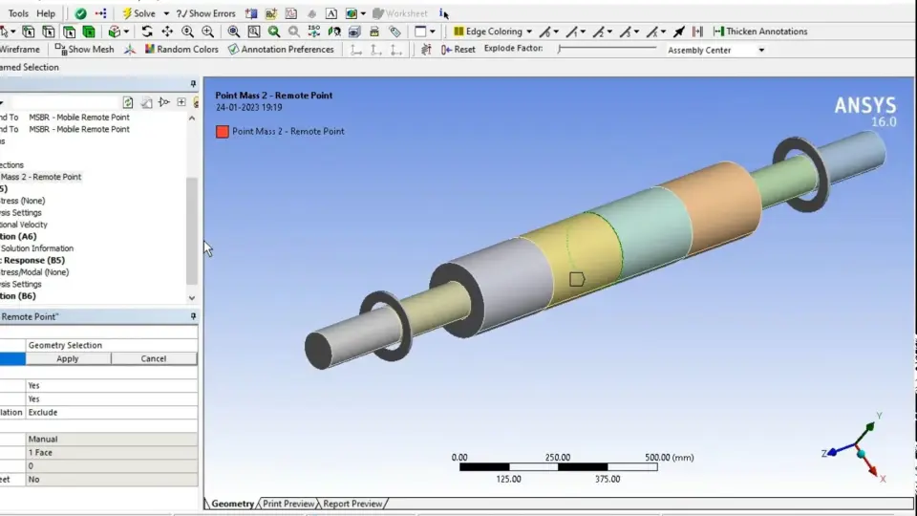Select the Edge selection filter cube icon

(x=49, y=32)
